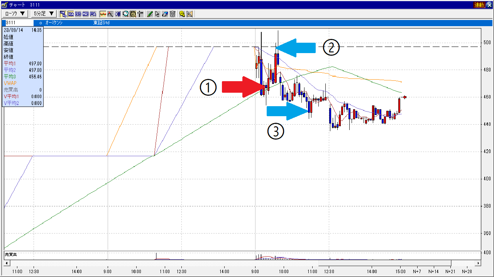The height and width of the screenshot is (277, 494).
Task: Open the ローソク chart type dropdown
Action: click(15, 13)
